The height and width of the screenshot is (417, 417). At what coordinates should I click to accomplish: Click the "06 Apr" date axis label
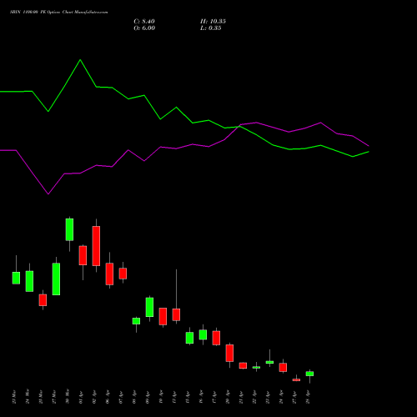pos(108,397)
